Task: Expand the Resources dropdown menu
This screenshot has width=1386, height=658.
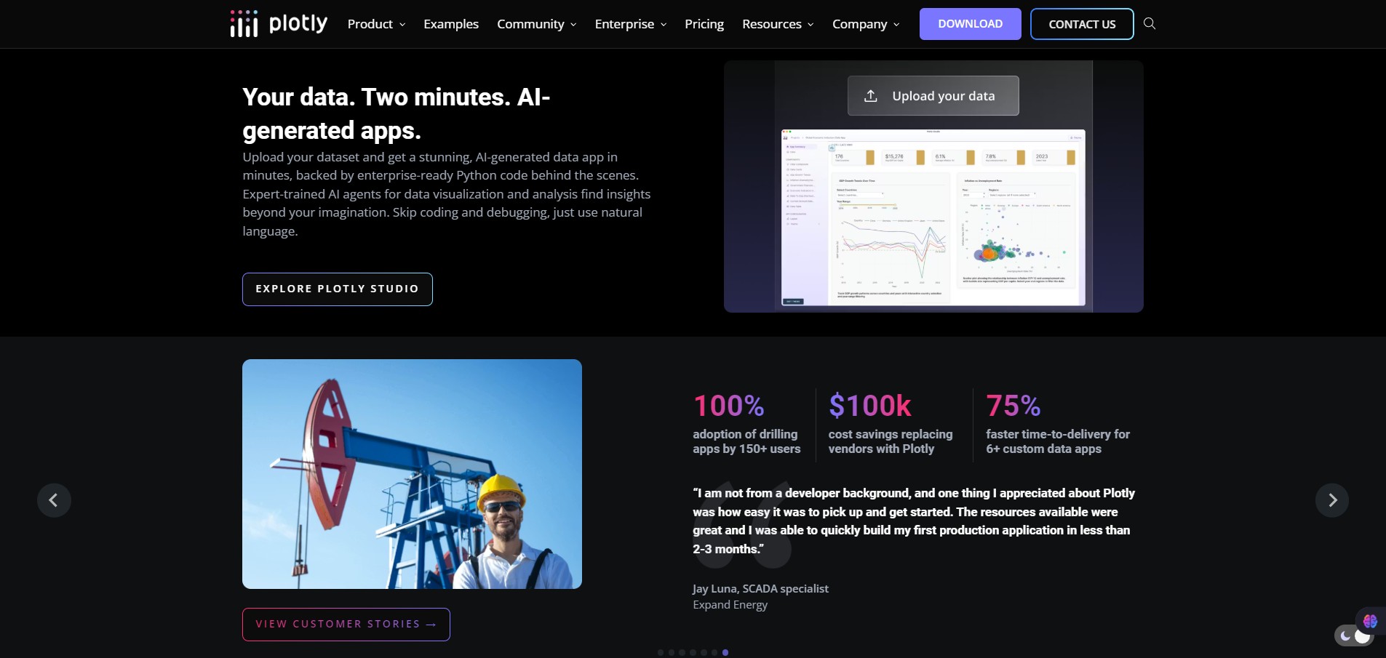Action: (x=778, y=24)
